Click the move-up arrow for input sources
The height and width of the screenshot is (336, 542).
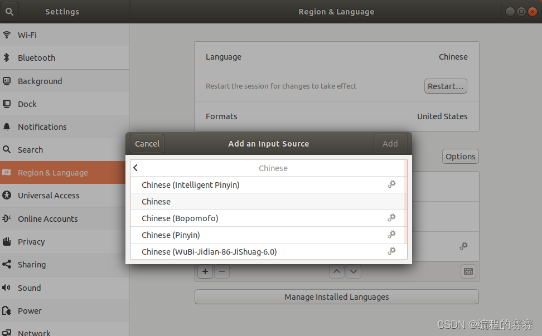(x=337, y=271)
